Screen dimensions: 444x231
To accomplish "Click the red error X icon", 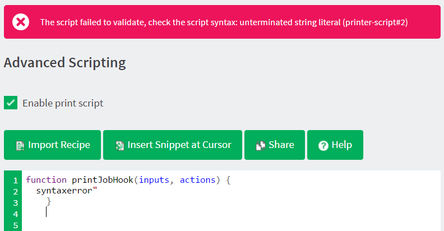I will point(21,22).
